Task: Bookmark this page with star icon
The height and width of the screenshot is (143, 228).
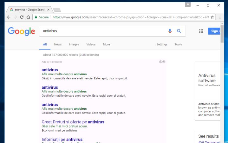Action: [x=212, y=17]
